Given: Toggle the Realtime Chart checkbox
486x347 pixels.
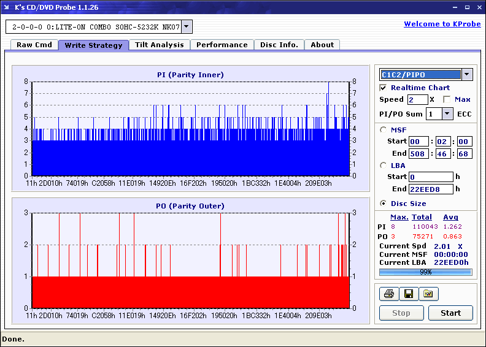Looking at the screenshot, I should [384, 88].
